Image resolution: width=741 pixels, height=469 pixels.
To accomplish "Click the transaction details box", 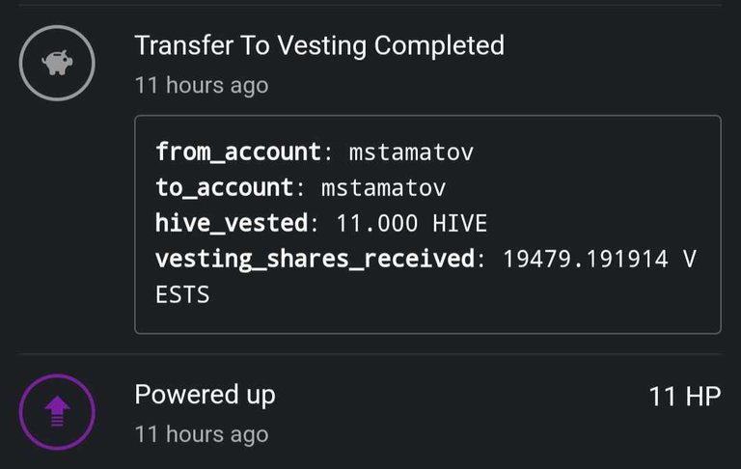I will point(427,225).
